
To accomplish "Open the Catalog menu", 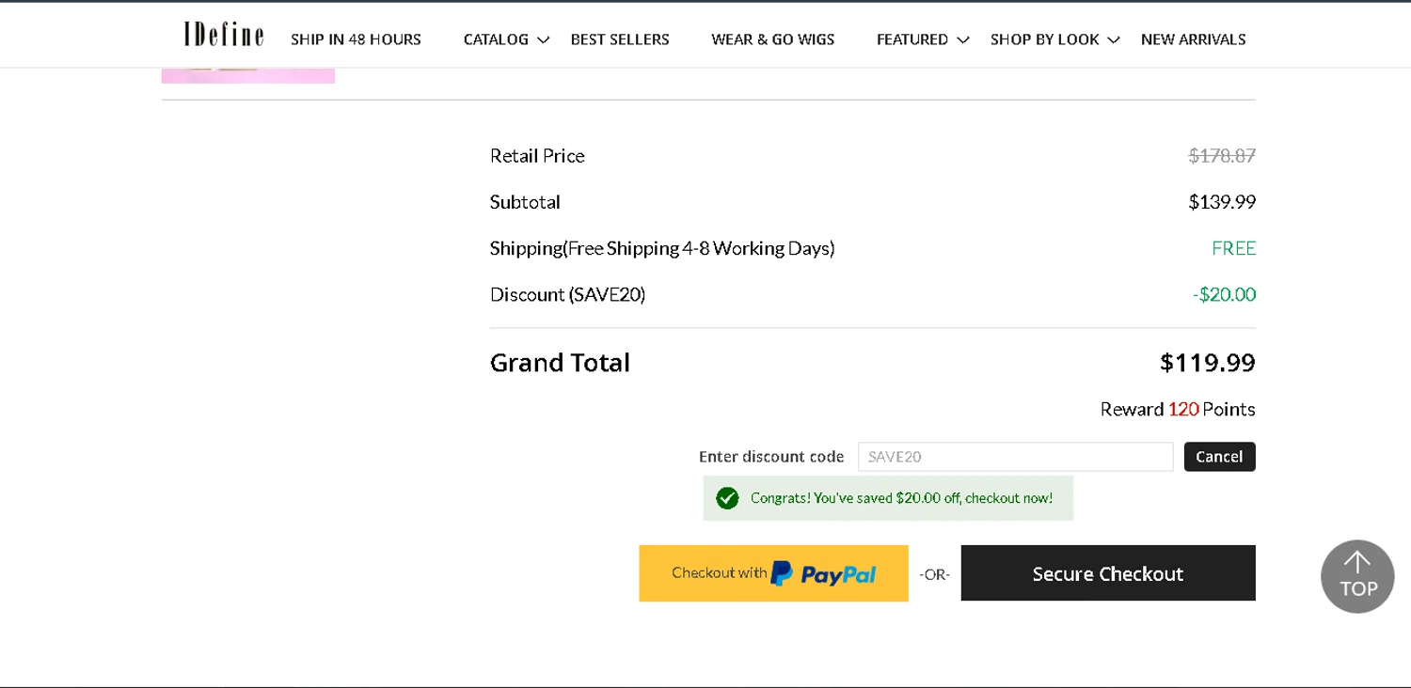I will coord(496,39).
